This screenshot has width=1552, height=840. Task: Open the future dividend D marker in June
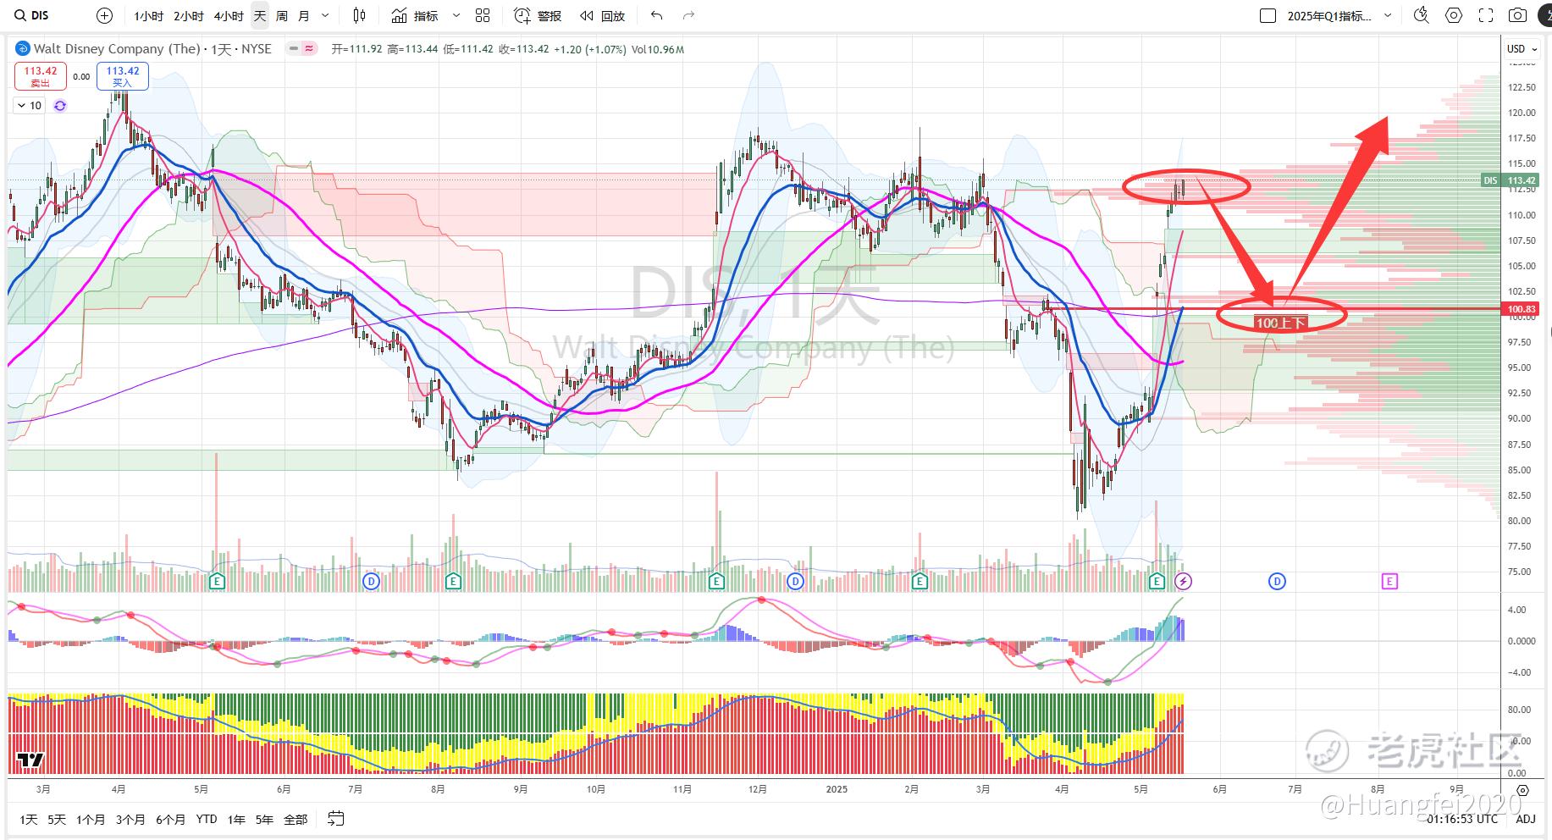[x=1277, y=581]
